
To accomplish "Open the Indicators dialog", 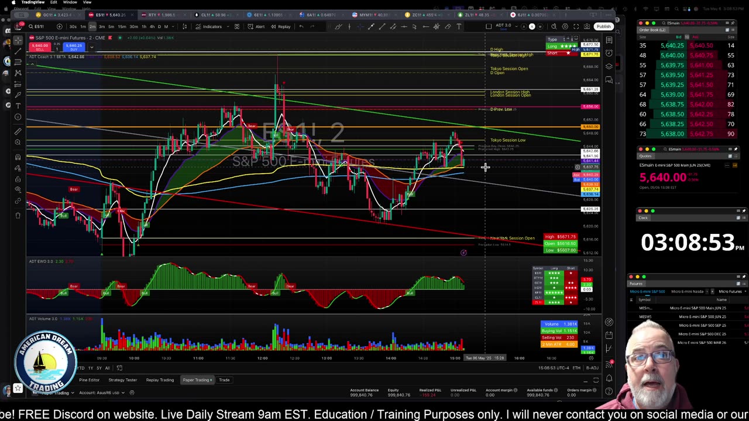I will coord(209,26).
